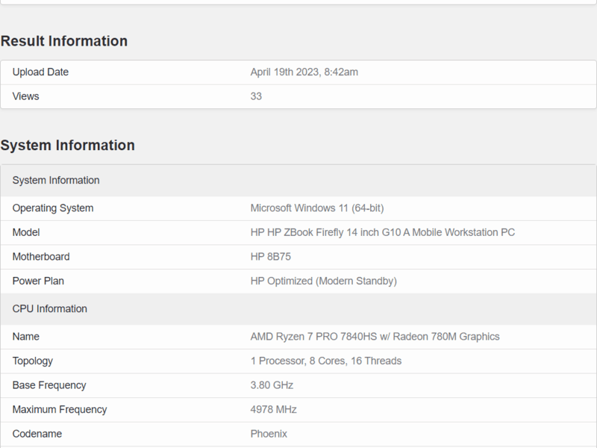Viewport: 597px width, 448px height.
Task: Click 'HP Optimized (Modern Standby)' value
Action: click(x=324, y=281)
